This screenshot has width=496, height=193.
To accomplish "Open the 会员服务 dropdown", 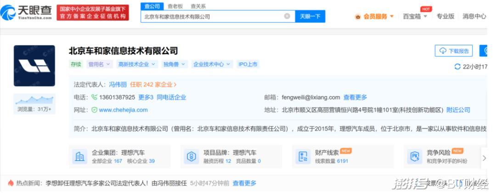I will coord(378,17).
